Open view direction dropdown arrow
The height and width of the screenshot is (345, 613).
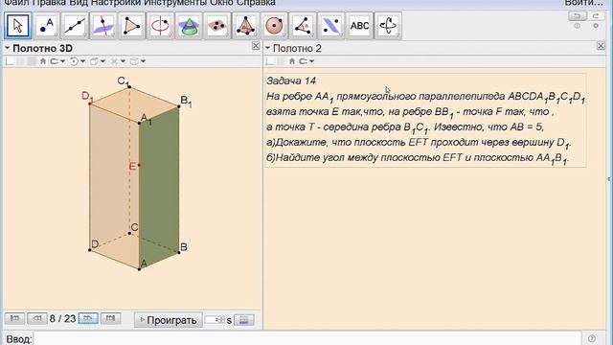coord(102,61)
